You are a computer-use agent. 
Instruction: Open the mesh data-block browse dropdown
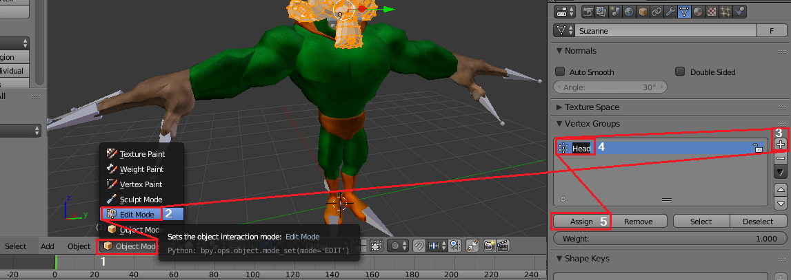[x=564, y=31]
